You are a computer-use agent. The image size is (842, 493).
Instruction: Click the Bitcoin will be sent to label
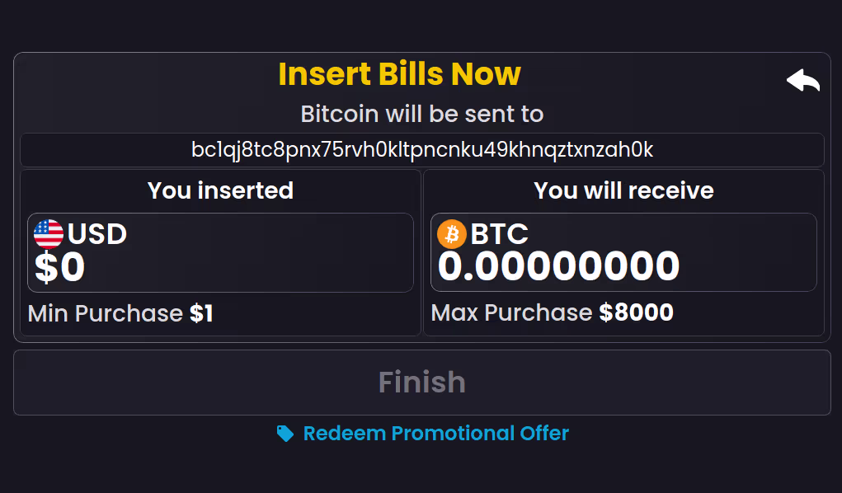coord(422,114)
